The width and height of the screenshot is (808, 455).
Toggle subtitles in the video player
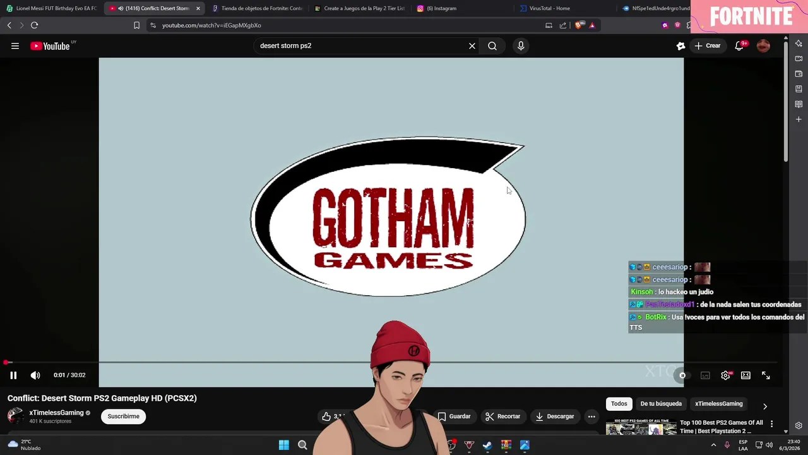pos(705,375)
